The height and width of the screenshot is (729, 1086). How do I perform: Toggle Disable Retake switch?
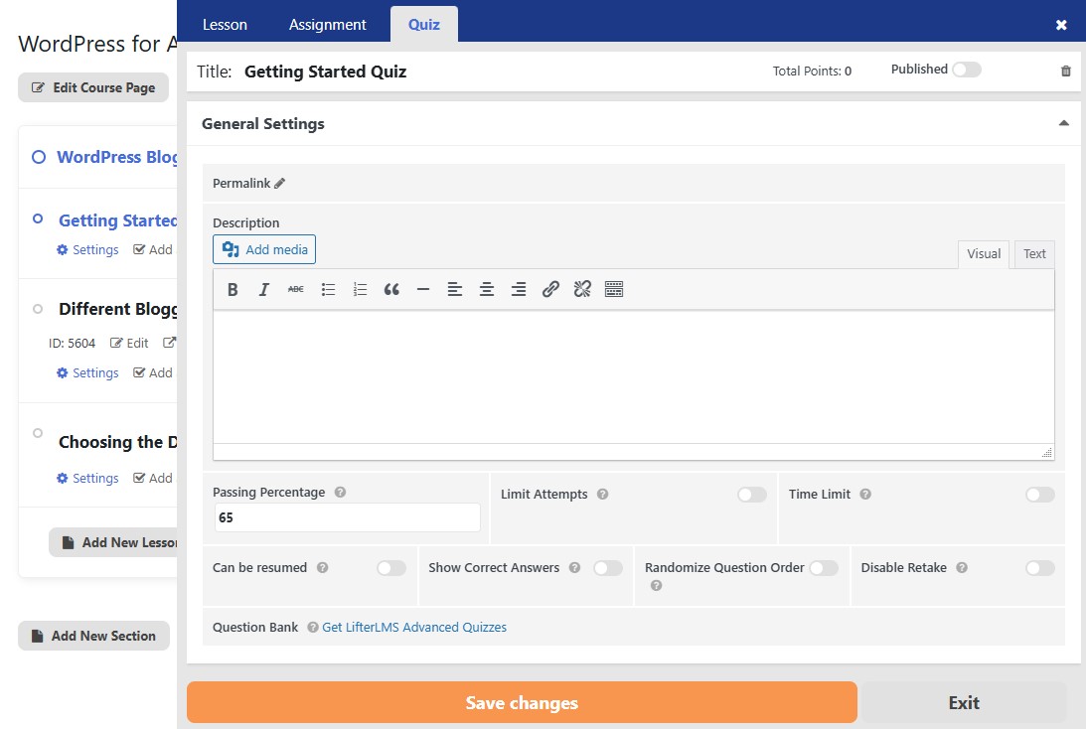(1040, 568)
